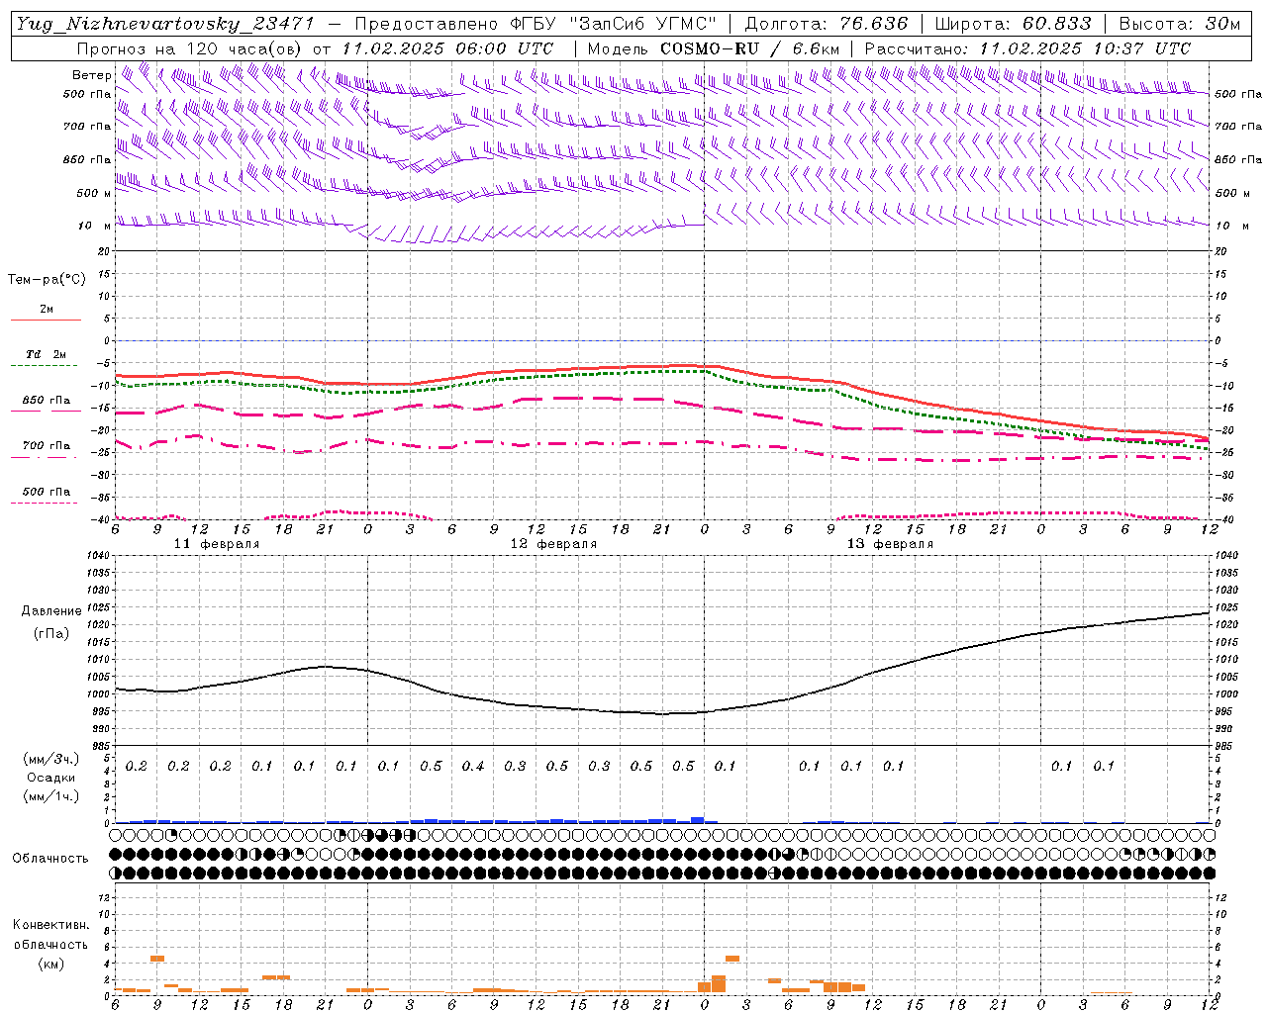Select the longitude value Долгота: 76.636
The image size is (1267, 1013).
(827, 24)
